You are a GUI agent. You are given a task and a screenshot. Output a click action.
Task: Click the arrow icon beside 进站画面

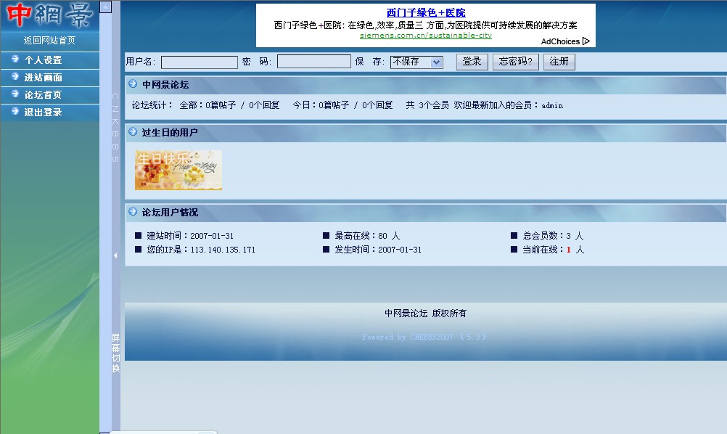pos(15,76)
